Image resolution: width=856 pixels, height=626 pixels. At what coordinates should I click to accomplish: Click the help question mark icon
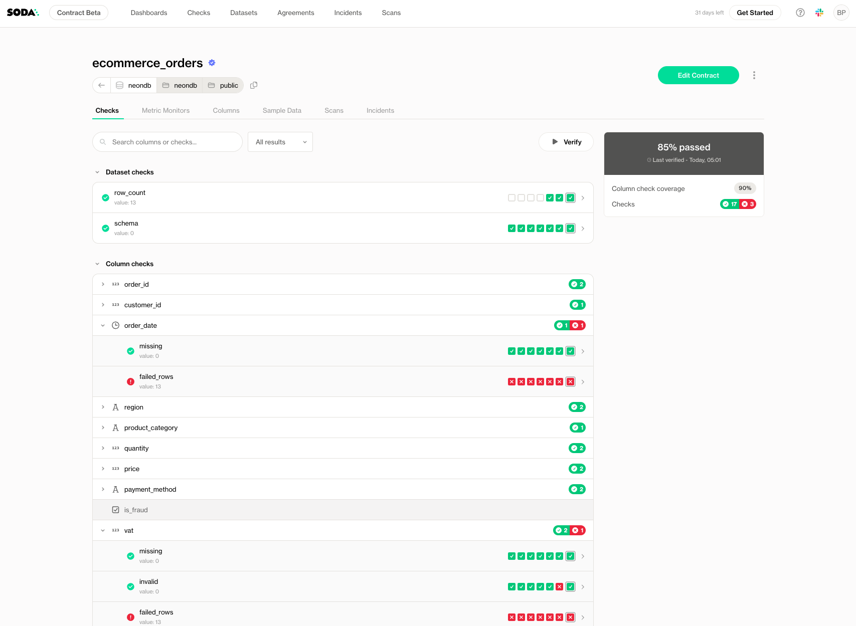[x=800, y=13]
